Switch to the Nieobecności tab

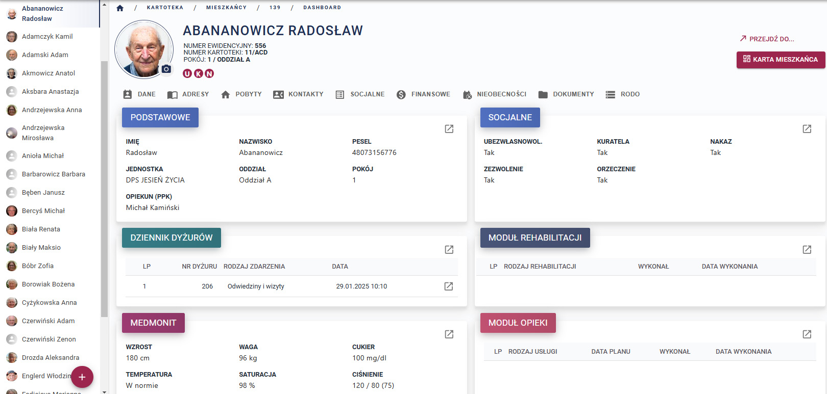tap(494, 94)
